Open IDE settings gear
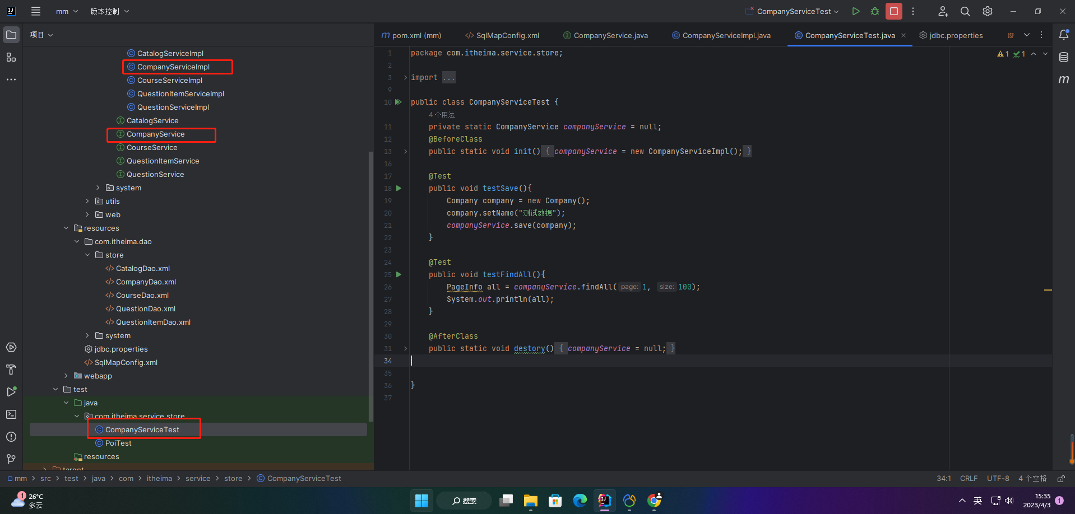Screen dimensions: 1075x514 [988, 11]
